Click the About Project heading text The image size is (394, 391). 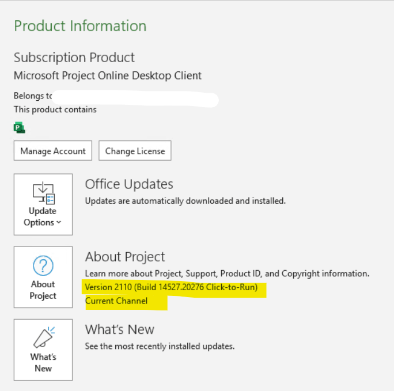(x=125, y=257)
